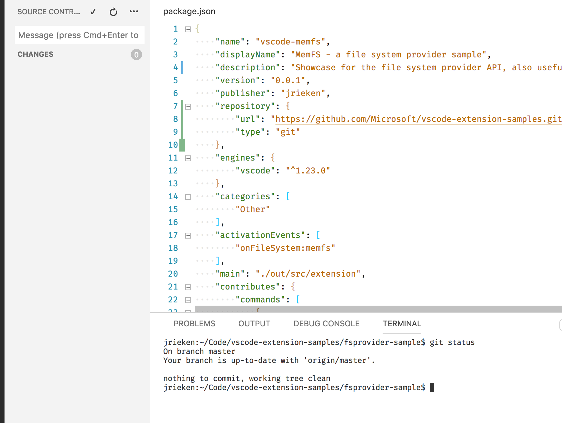Open the DEBUG CONSOLE tab
This screenshot has width=562, height=423.
click(x=326, y=323)
